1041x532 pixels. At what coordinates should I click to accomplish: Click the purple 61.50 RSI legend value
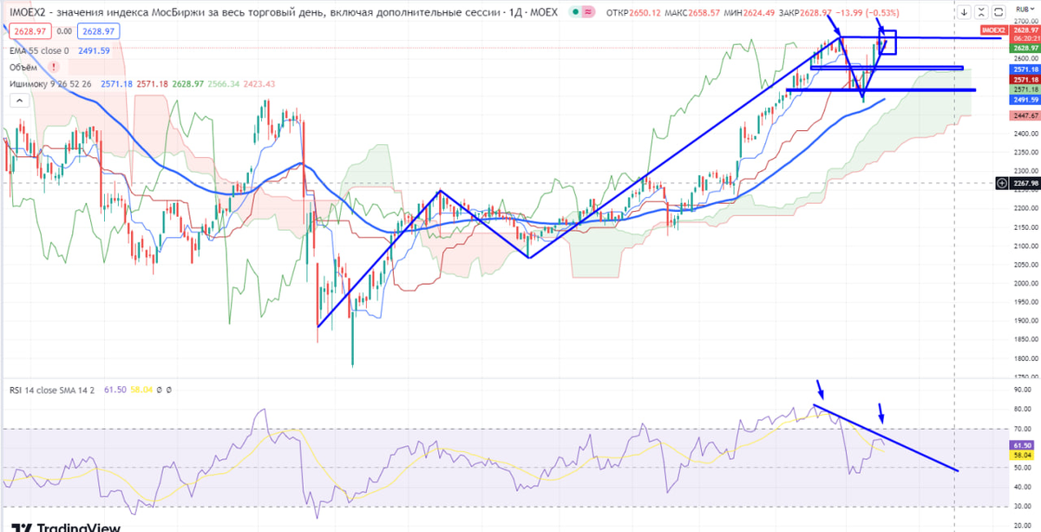[x=114, y=390]
